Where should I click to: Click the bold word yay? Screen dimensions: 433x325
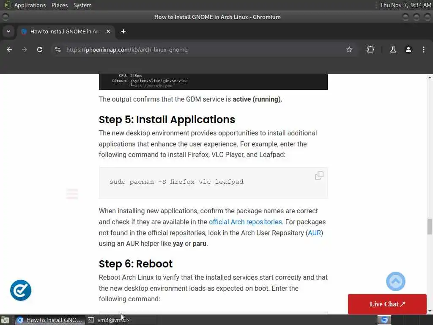[x=178, y=243]
